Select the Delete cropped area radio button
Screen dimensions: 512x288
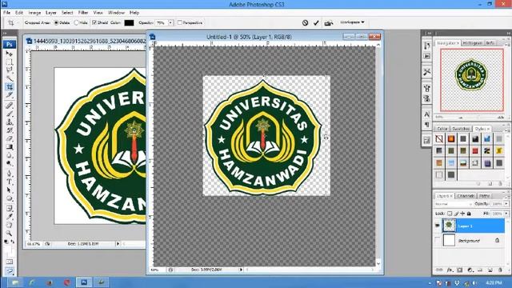tap(56, 23)
